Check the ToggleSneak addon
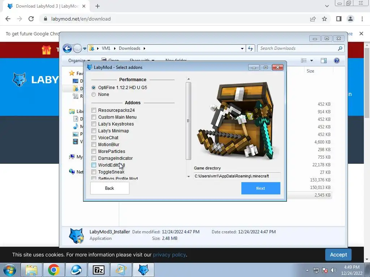370x277 pixels. 94,172
